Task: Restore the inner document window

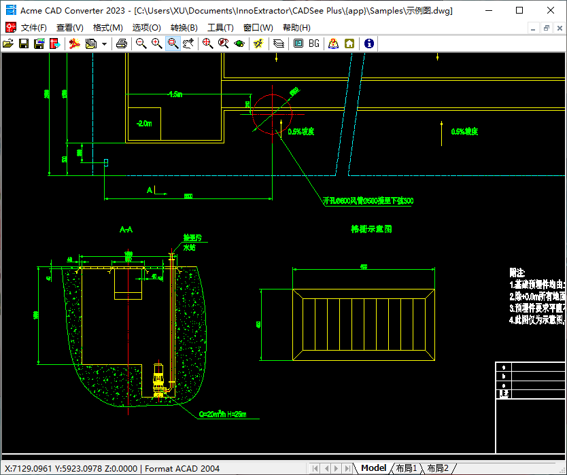Action: click(x=547, y=28)
